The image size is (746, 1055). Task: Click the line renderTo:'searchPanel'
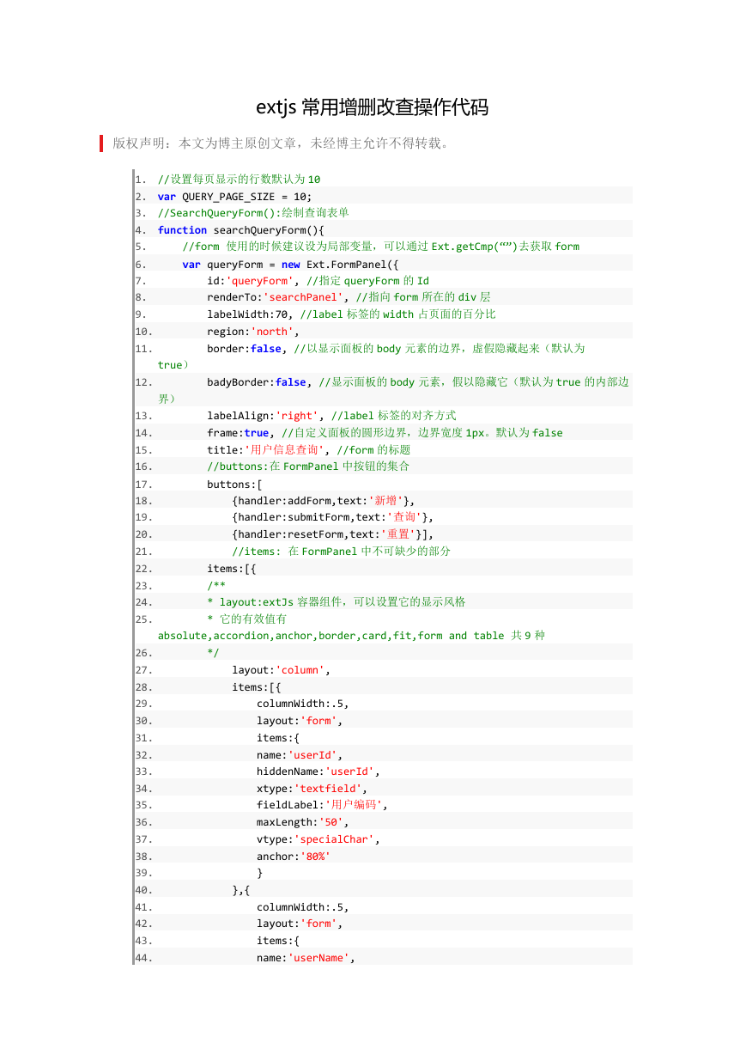coord(349,296)
